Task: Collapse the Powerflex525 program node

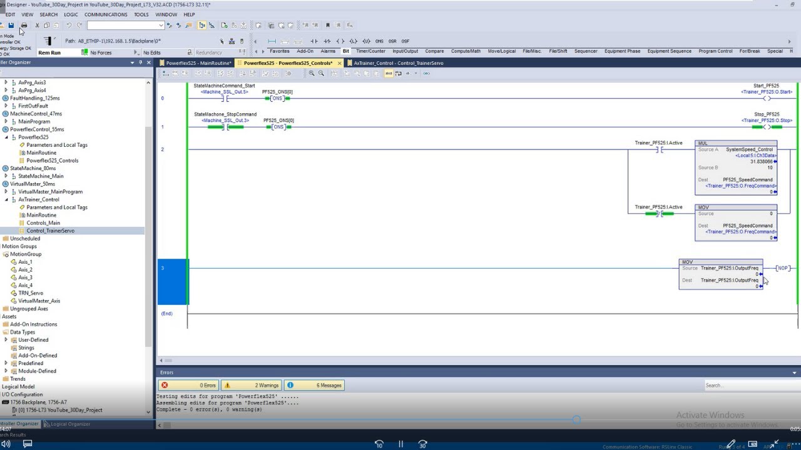Action: pos(6,137)
